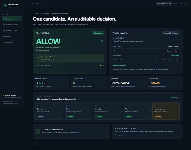Open the Explore chain link
191x150 pixels.
[x=175, y=98]
